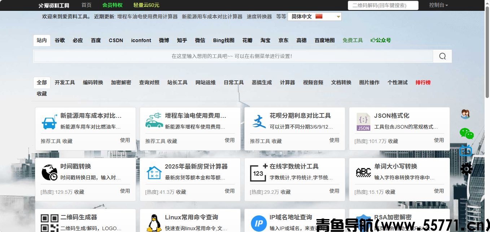Show the 开发工具 category
Screen dimensions: 490x232
65,82
